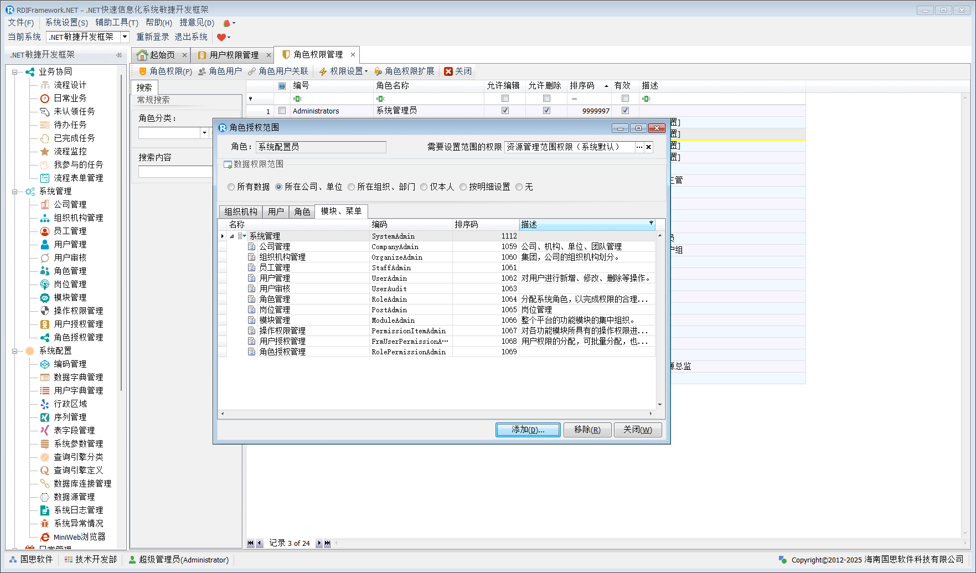The width and height of the screenshot is (976, 573).
Task: Click the red 关闭 toolbar icon
Action: tap(448, 71)
